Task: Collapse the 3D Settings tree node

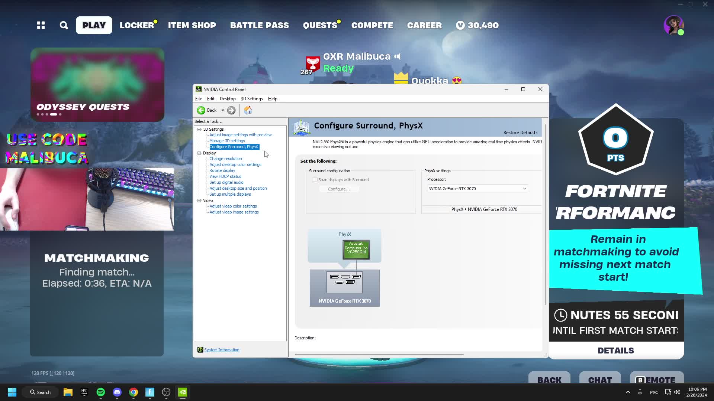Action: click(199, 129)
